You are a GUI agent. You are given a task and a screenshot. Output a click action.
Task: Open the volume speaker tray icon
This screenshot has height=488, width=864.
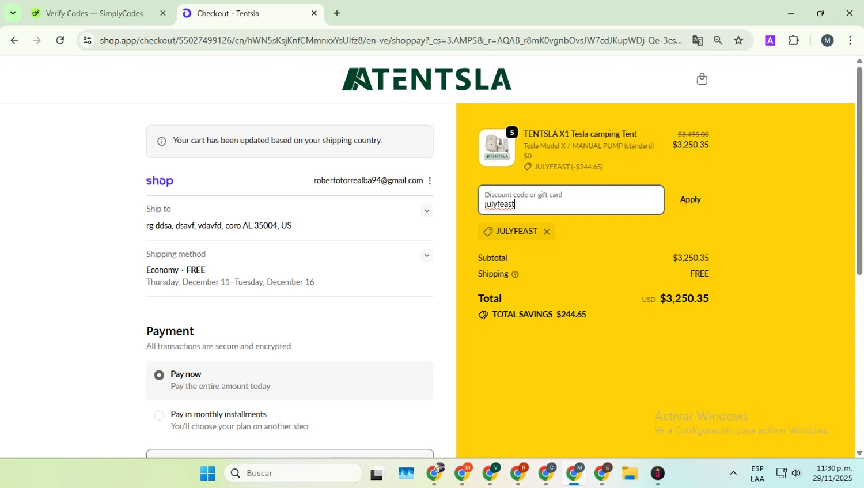797,474
